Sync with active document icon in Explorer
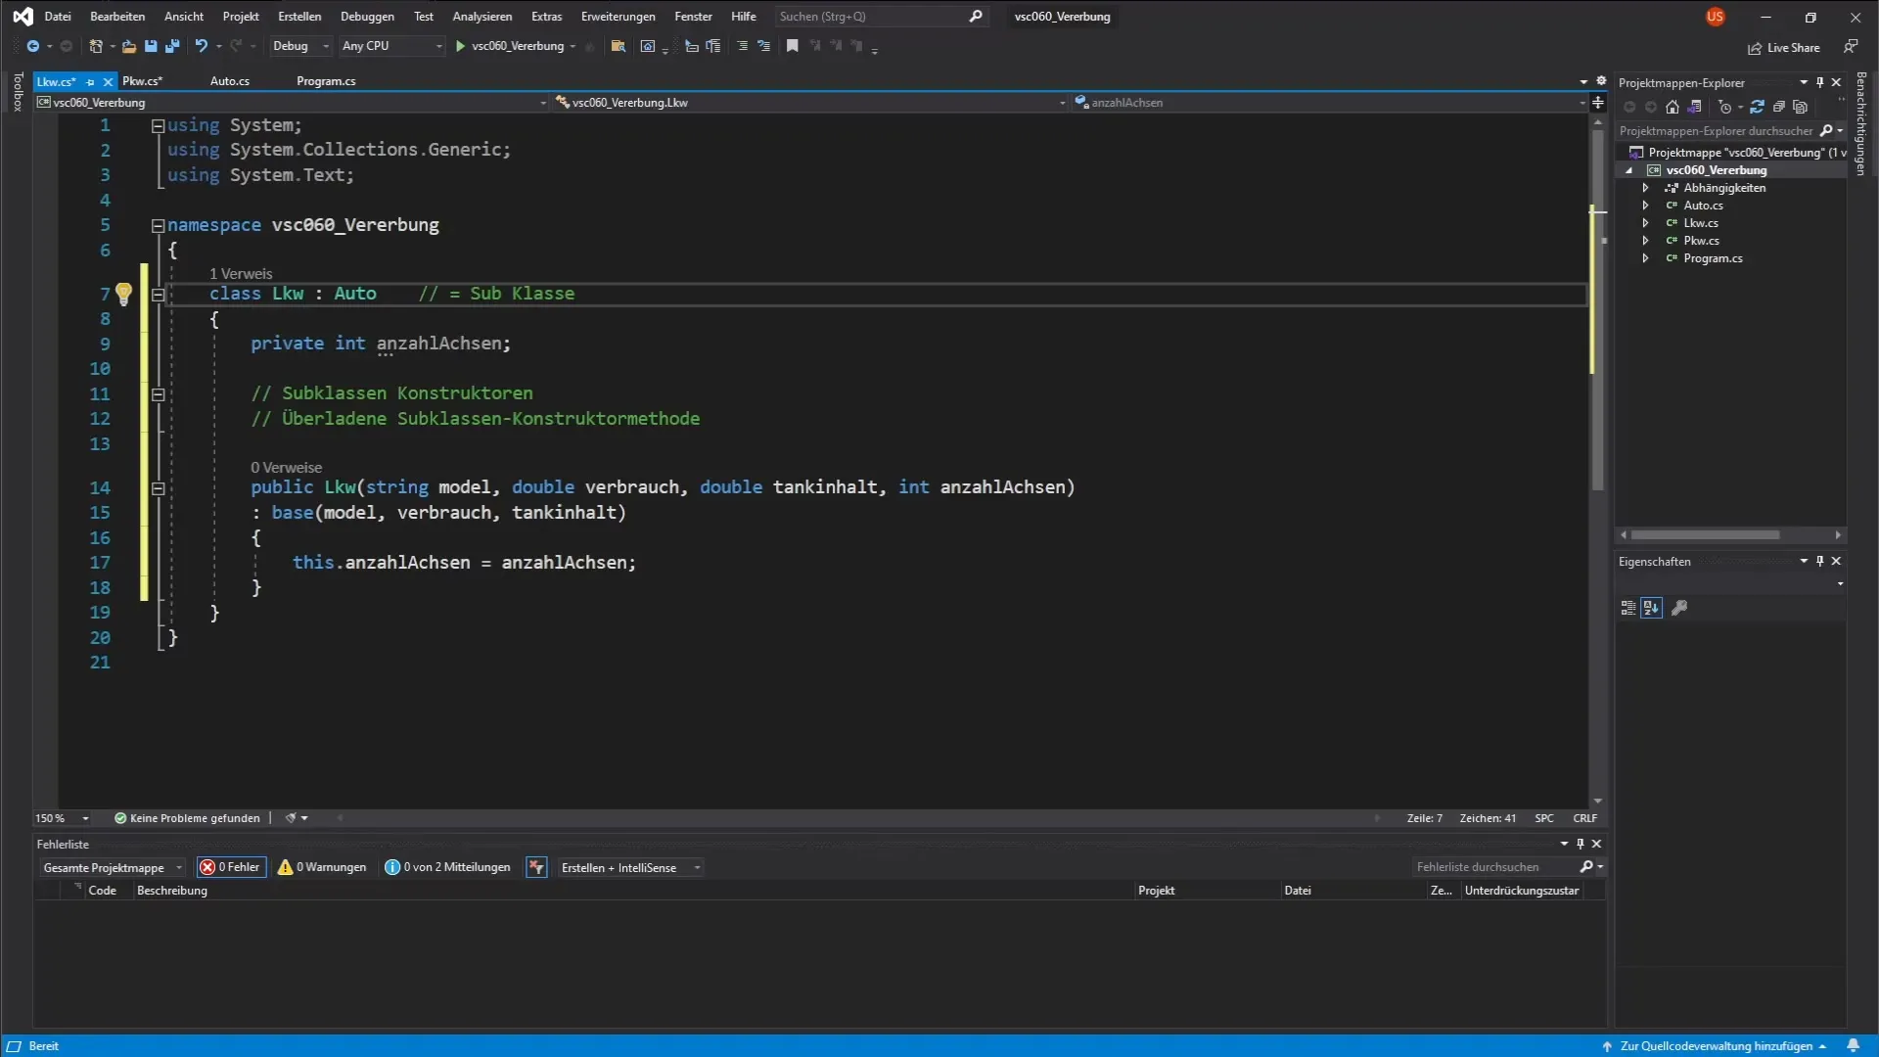 pos(1758,108)
